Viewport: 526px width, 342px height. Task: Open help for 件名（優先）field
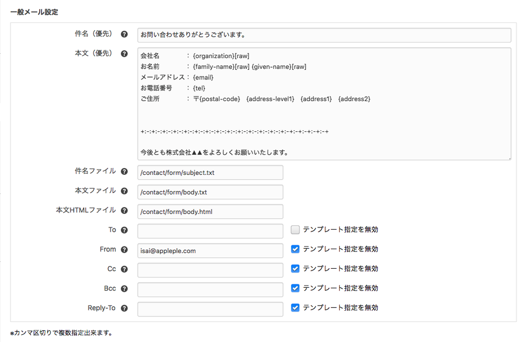tap(124, 34)
